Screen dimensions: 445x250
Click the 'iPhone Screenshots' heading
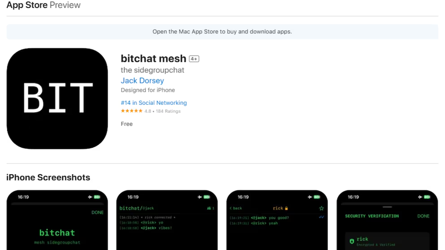[x=48, y=177]
